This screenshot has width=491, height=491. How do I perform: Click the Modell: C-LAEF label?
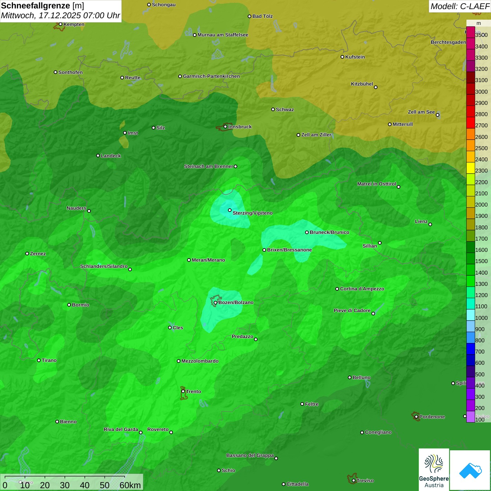coord(459,6)
